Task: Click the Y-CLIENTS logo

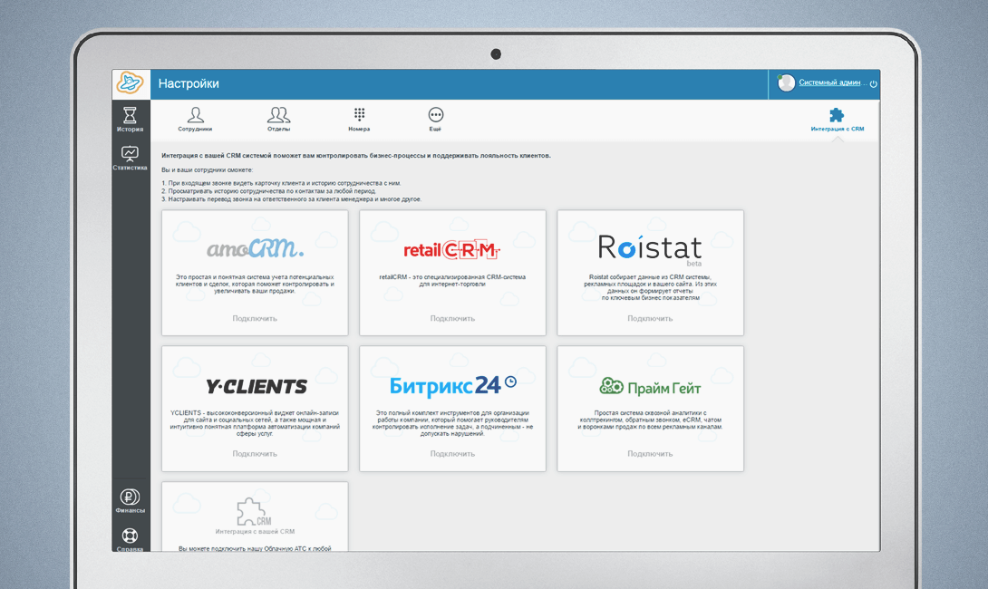Action: click(257, 386)
